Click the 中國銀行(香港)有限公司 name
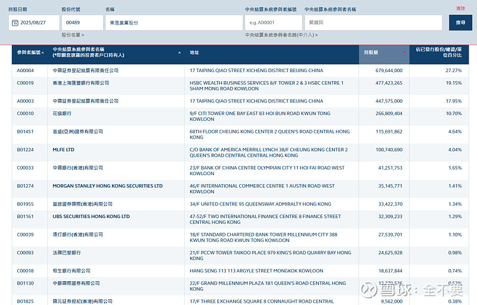The height and width of the screenshot is (305, 477). tap(78, 167)
